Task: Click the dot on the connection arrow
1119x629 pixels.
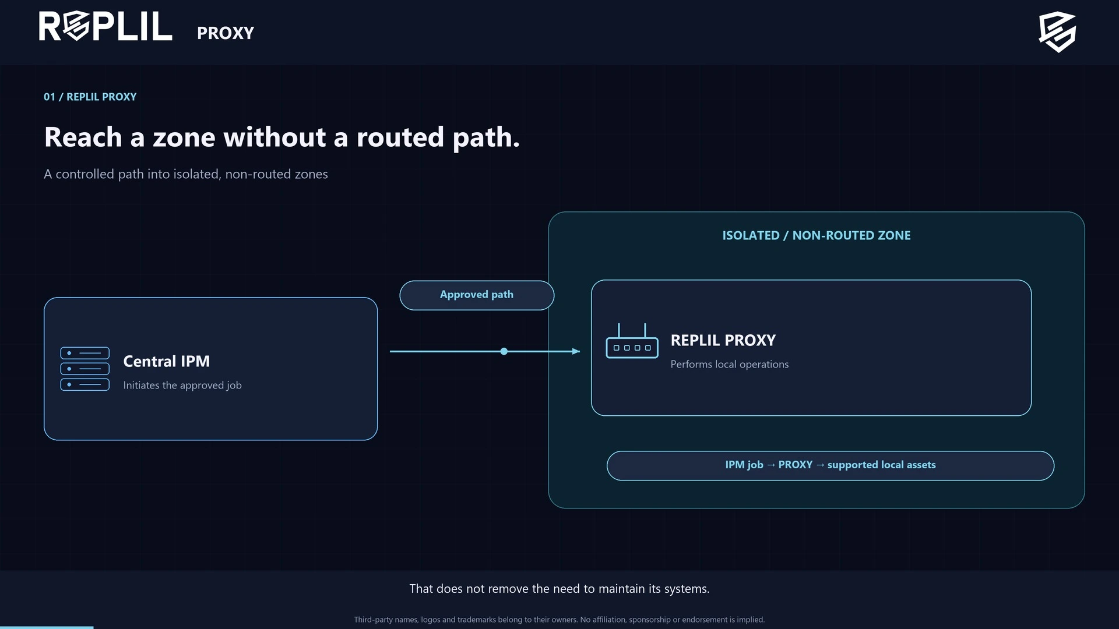Action: (x=504, y=351)
